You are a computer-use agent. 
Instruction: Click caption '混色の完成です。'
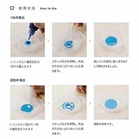click(x=103, y=124)
